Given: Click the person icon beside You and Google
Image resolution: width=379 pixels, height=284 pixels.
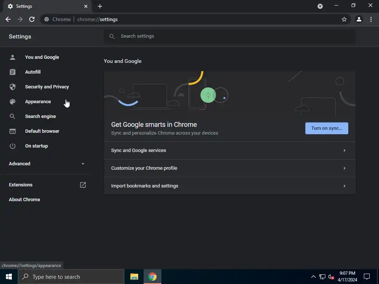Looking at the screenshot, I should [13, 57].
